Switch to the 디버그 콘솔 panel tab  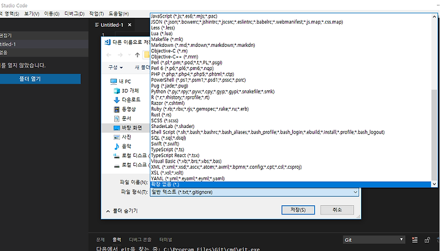(x=140, y=240)
